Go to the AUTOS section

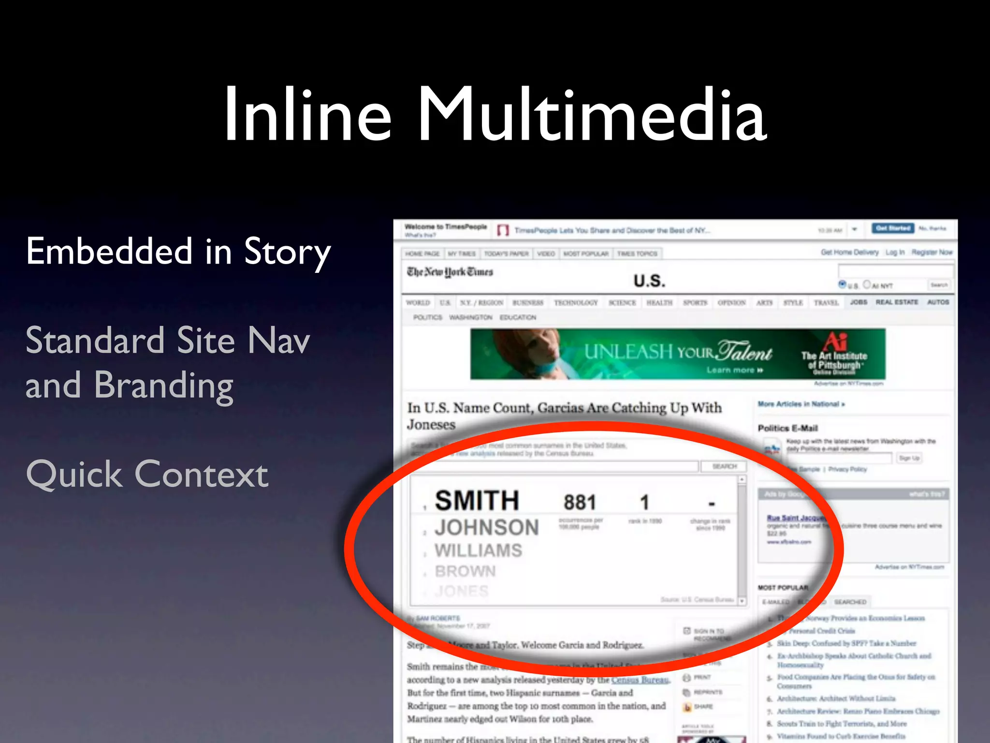[x=938, y=302]
